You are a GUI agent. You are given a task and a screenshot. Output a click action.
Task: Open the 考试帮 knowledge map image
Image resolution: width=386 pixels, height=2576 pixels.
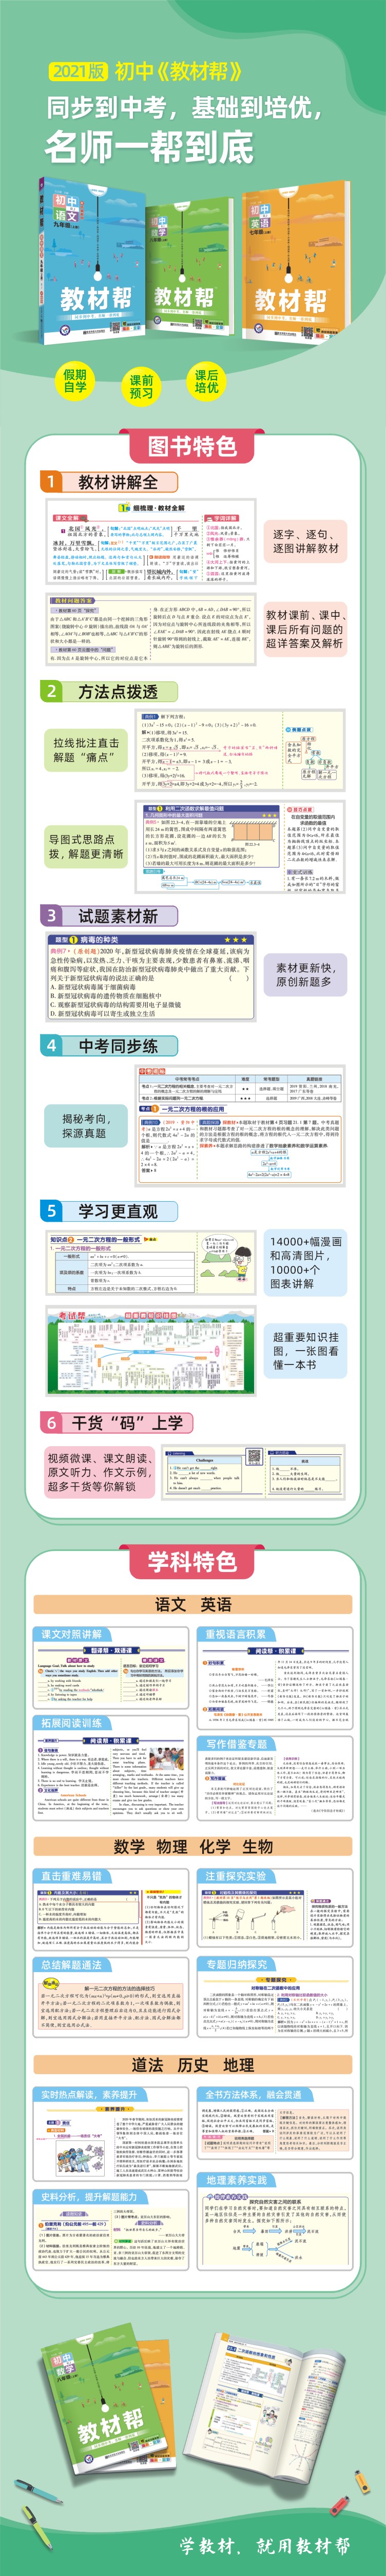(x=151, y=1351)
